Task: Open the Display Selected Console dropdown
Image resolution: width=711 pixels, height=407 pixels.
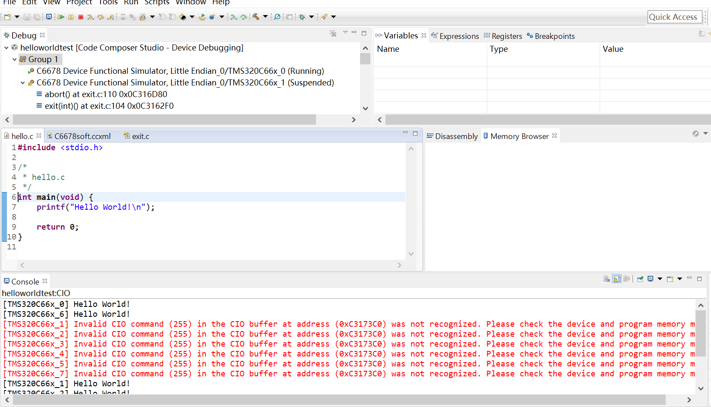Action: click(660, 279)
